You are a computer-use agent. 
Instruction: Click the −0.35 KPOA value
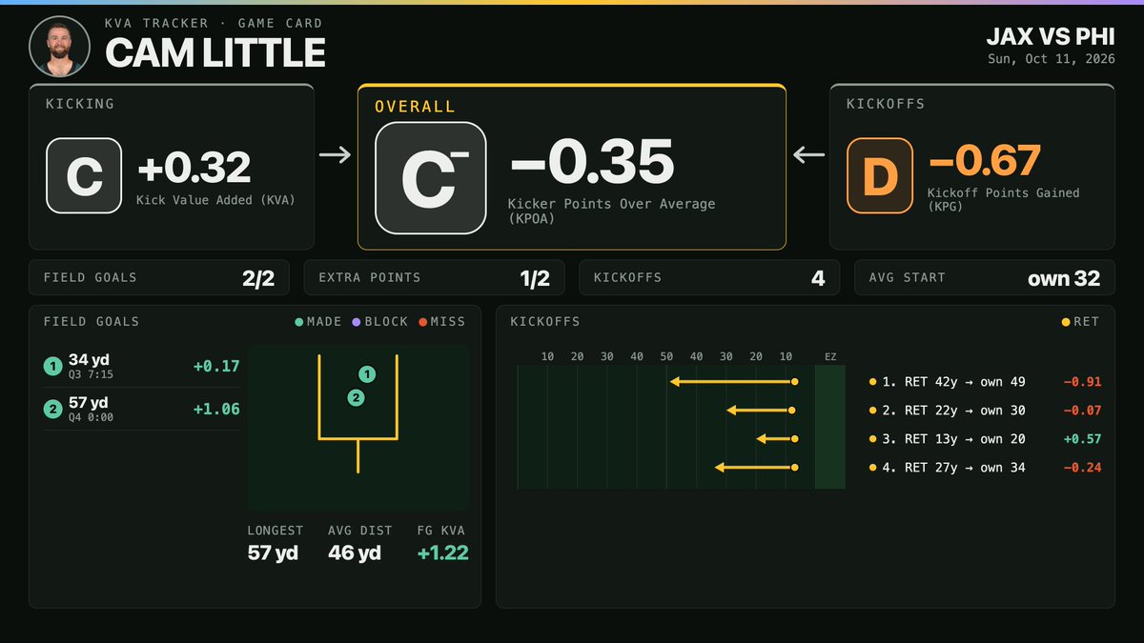click(592, 162)
